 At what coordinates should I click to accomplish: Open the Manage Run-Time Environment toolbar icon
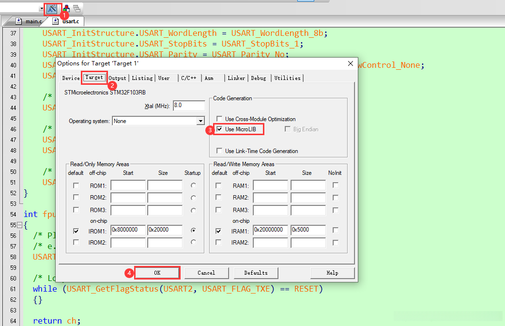click(x=67, y=9)
